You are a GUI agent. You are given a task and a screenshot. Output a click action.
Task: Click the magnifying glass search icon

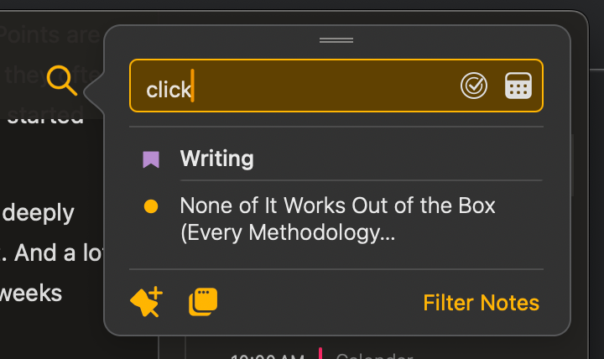click(x=62, y=81)
